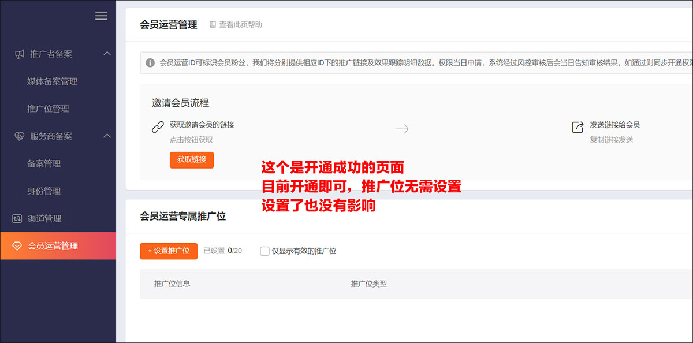Click the 设置推广位 button
693x343 pixels.
(x=169, y=251)
